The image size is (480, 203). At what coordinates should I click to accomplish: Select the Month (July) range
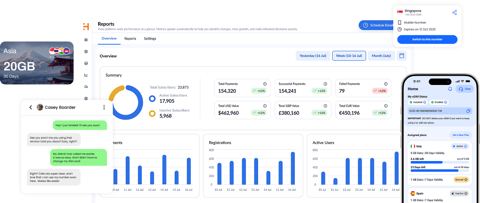coord(381,56)
